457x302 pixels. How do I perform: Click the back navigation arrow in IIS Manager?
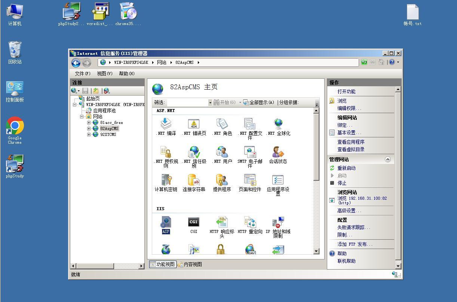pyautogui.click(x=76, y=63)
